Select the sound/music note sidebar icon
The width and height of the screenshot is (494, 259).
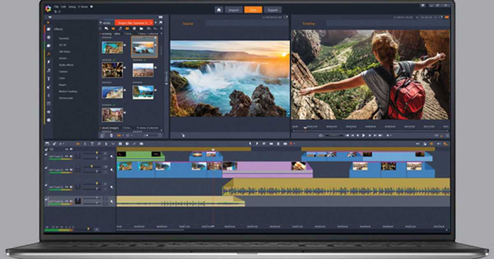click(49, 70)
